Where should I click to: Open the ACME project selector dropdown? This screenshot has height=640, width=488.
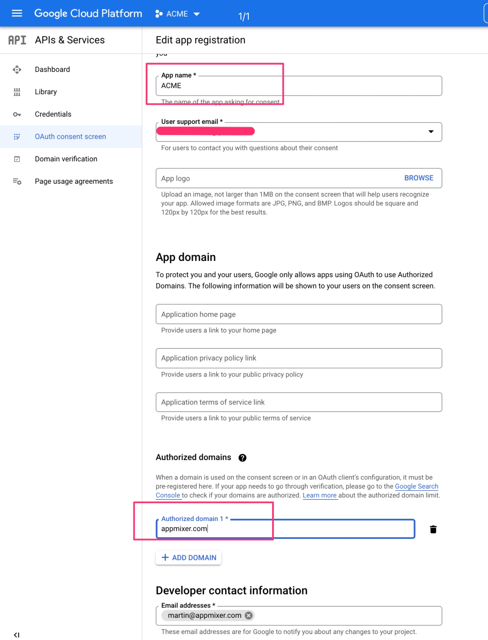[178, 14]
